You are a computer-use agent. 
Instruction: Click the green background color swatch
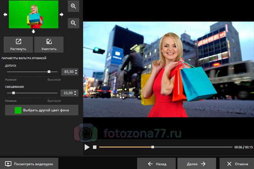18,110
